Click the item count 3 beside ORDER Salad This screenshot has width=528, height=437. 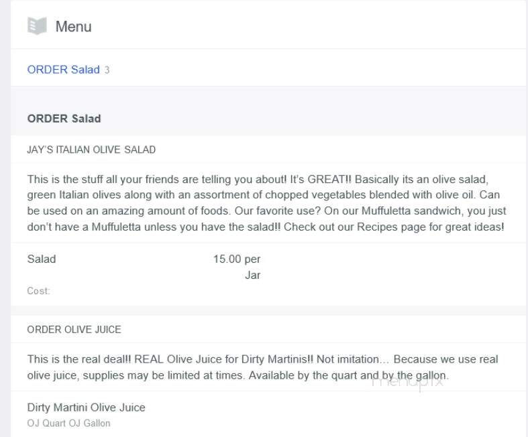pyautogui.click(x=107, y=70)
